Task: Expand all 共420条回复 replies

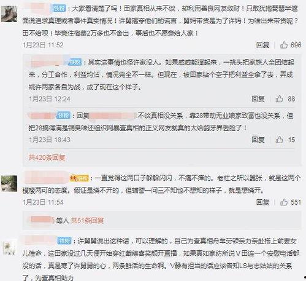Action: (47, 157)
